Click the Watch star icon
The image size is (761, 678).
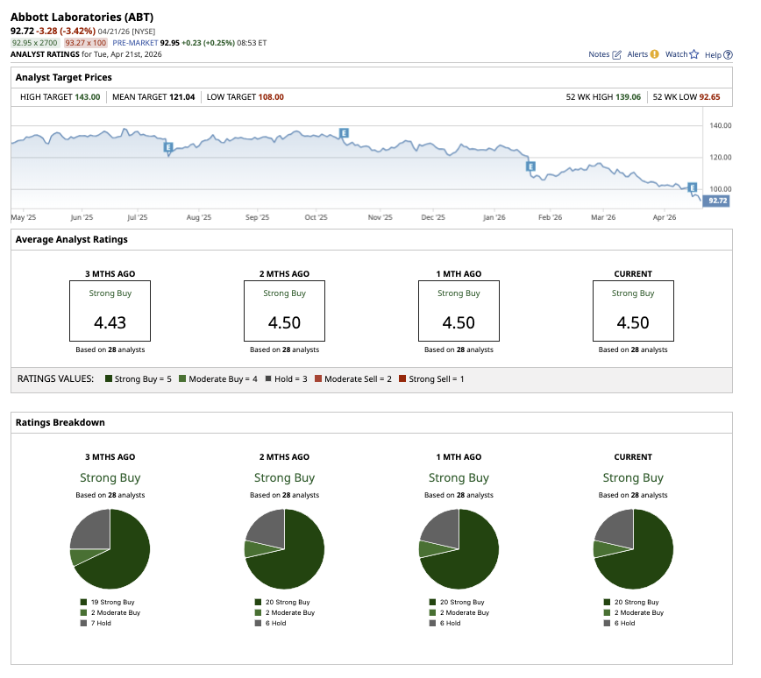coord(693,54)
